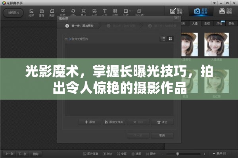Image resolution: width=238 pixels, height=158 pixels.
Task: Click the 清空 clear button
Action: [162, 122]
